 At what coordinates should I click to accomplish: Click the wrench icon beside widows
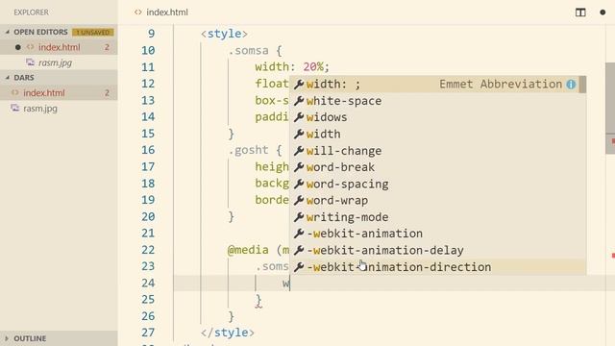[299, 117]
